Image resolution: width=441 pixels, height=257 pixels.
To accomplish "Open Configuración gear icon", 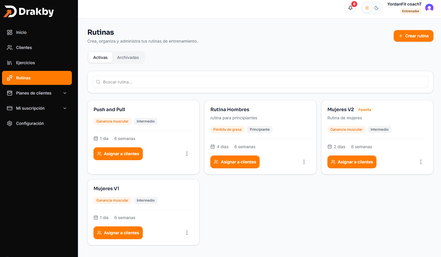I will coord(10,123).
